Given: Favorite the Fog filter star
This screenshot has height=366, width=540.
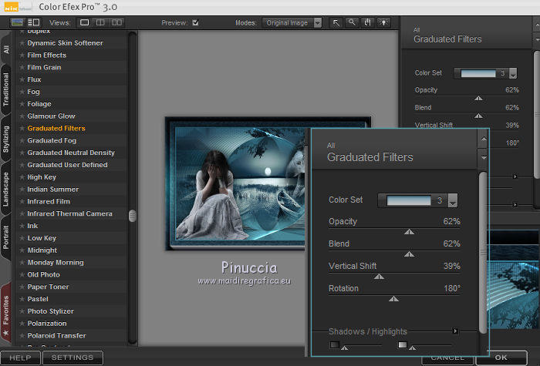Looking at the screenshot, I should point(22,92).
